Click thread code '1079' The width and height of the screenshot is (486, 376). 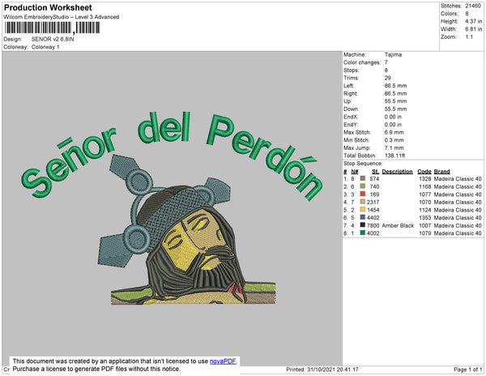[425, 233]
